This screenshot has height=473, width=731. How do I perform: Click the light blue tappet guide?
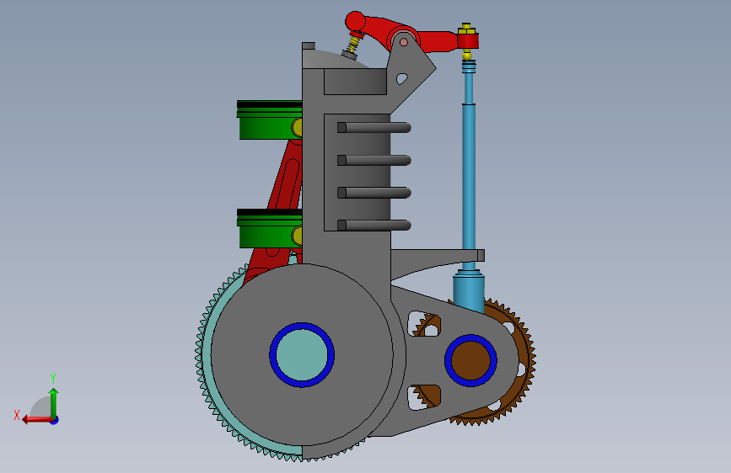pos(469,291)
